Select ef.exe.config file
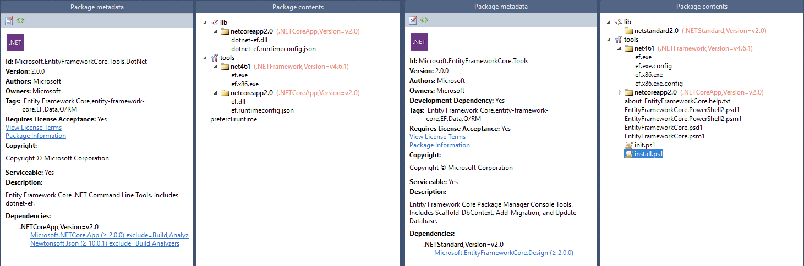The width and height of the screenshot is (804, 266). click(x=653, y=66)
